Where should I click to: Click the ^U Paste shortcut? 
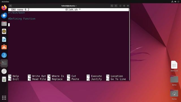point(73,79)
